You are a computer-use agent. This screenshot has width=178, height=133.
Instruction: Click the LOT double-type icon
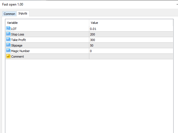tap(8, 29)
